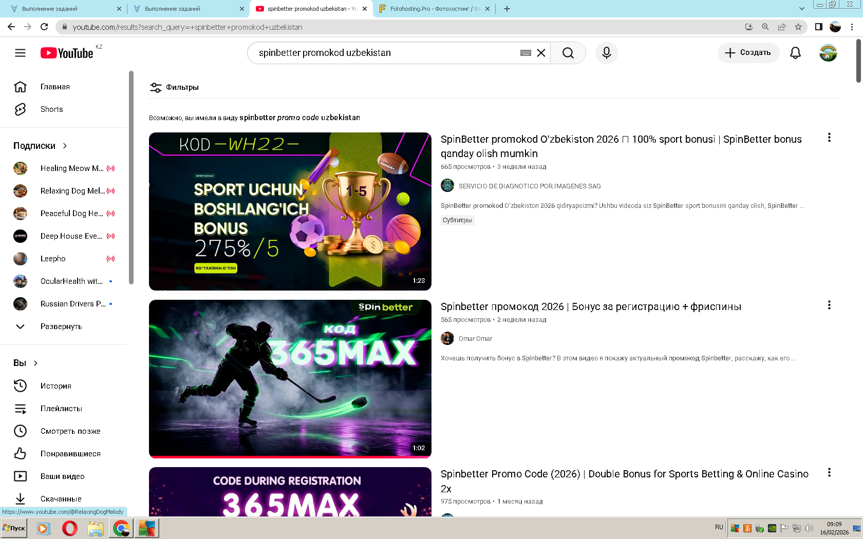
Task: Open the Omar Omar channel avatar
Action: click(x=447, y=338)
